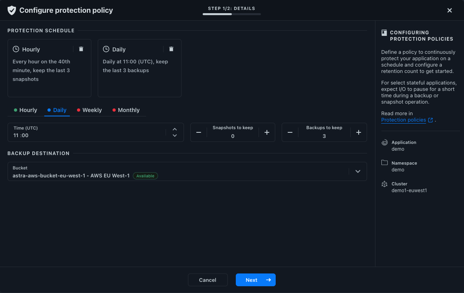Viewport: 464px width, 293px height.
Task: Select the Daily schedule tab
Action: tap(57, 110)
